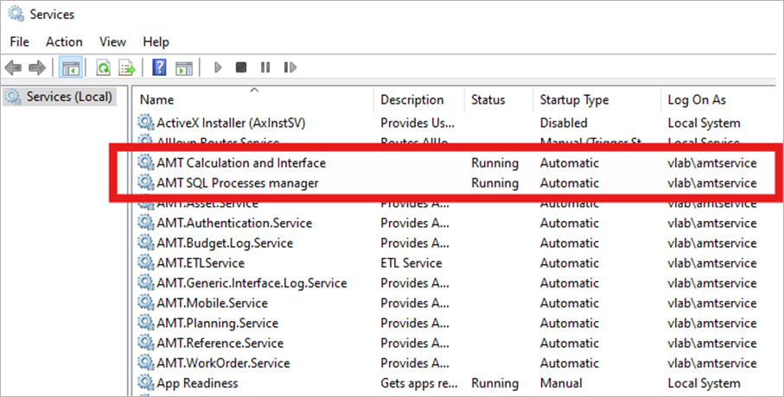784x397 pixels.
Task: Click gear icon of AMT SQL Processes manager
Action: click(145, 182)
